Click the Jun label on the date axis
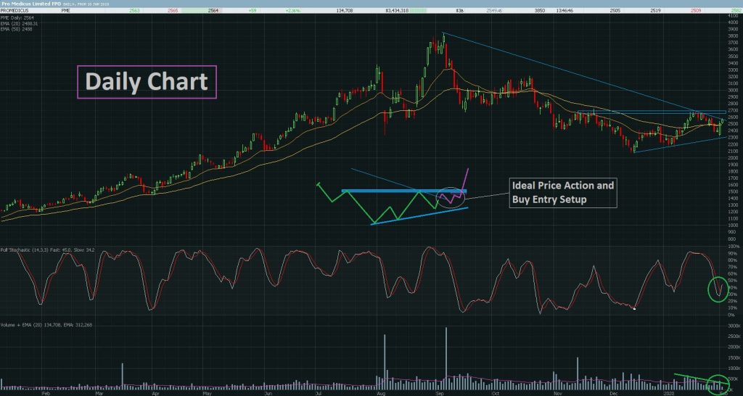The height and width of the screenshot is (396, 743). tap(268, 393)
